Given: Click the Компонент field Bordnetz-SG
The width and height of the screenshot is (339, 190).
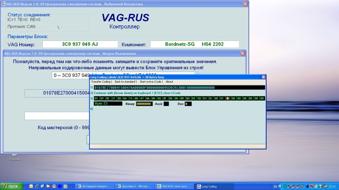Looking at the screenshot, I should tap(194, 44).
